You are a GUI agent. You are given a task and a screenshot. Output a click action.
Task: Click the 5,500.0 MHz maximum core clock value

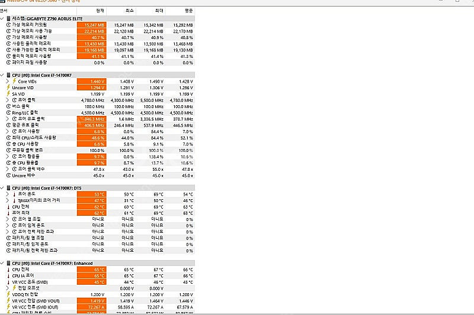click(x=152, y=100)
